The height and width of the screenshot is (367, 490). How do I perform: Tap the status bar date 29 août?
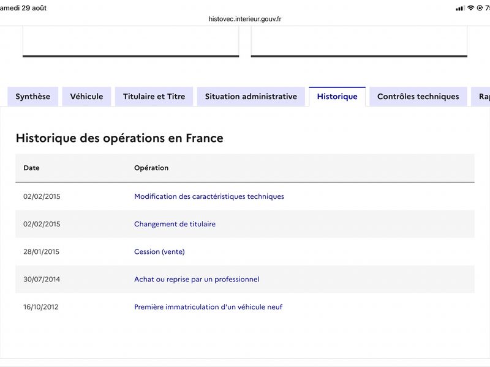coord(34,8)
